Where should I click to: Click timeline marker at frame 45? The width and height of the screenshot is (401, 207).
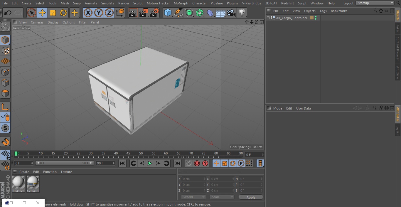(128, 154)
